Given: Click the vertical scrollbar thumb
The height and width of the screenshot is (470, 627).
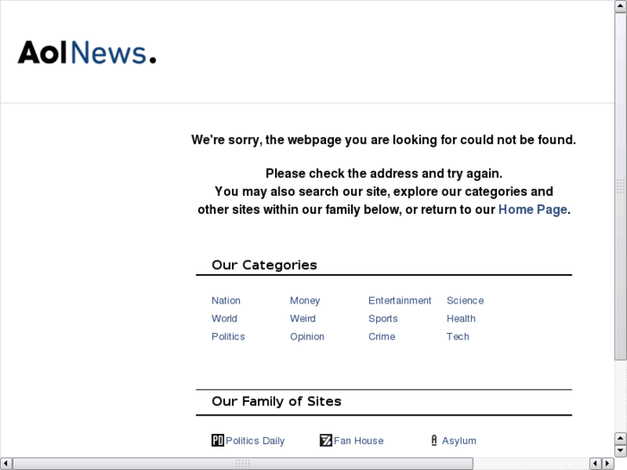Looking at the screenshot, I should coord(621,186).
